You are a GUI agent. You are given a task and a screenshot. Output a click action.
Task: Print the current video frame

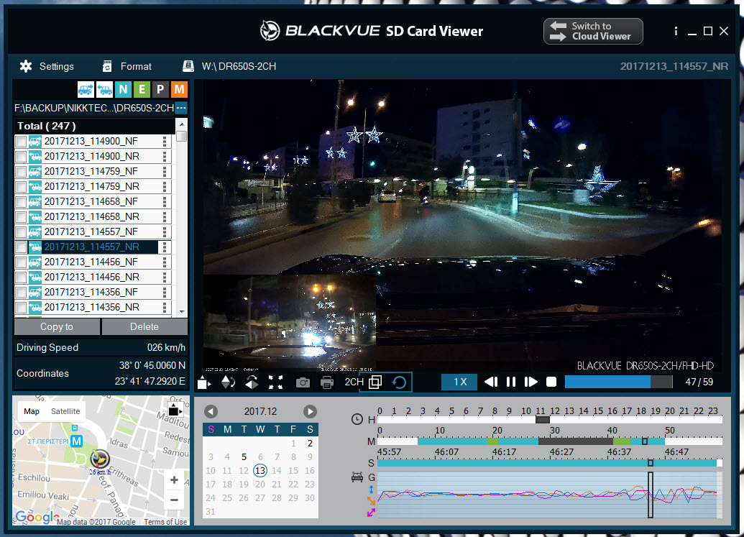pyautogui.click(x=327, y=382)
